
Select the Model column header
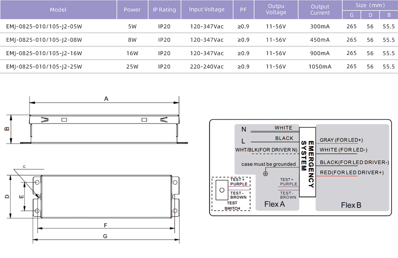58,10
